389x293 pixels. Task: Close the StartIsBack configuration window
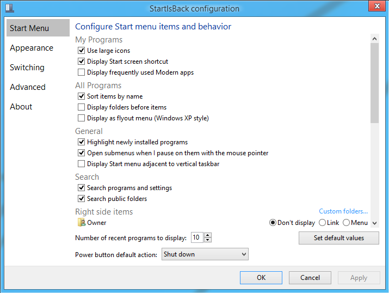[x=377, y=5]
